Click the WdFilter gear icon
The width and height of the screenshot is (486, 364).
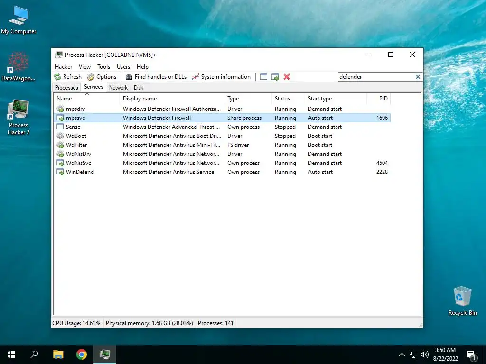[x=60, y=145]
